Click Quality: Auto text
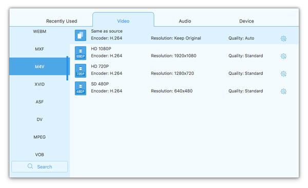Image resolution: width=308 pixels, height=188 pixels. click(x=241, y=38)
